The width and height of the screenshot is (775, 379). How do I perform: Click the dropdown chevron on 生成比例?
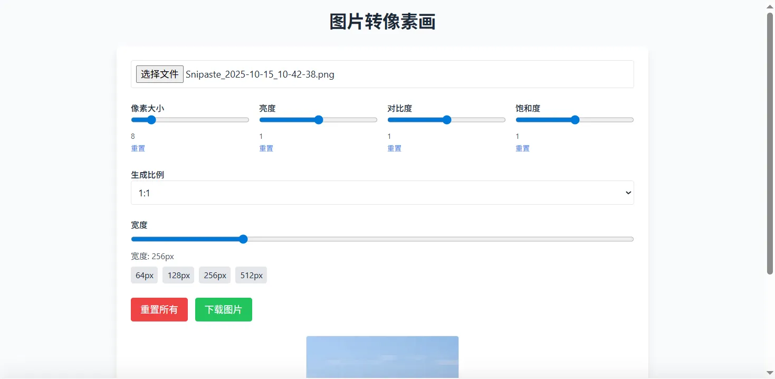[x=628, y=193]
